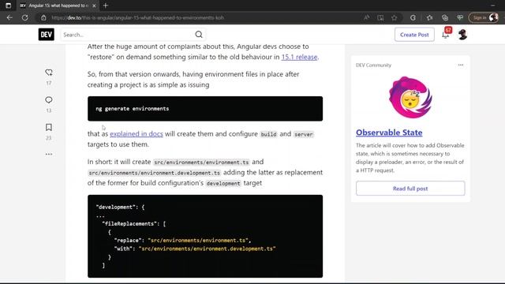Click the dev.to URL in the address bar
Image resolution: width=505 pixels, height=284 pixels.
point(137,17)
